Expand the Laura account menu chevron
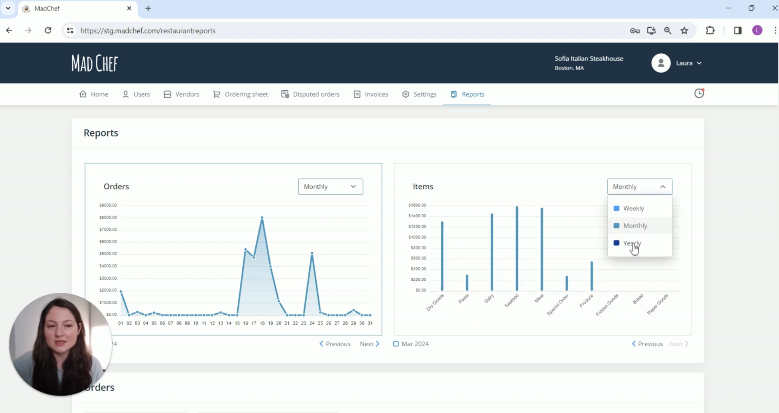This screenshot has width=779, height=413. [x=699, y=63]
